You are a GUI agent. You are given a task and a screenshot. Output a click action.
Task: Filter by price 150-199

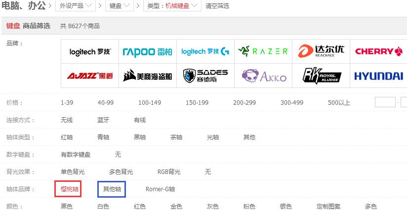197,103
